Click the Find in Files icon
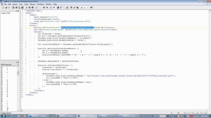The width and height of the screenshot is (211, 118). point(77,8)
